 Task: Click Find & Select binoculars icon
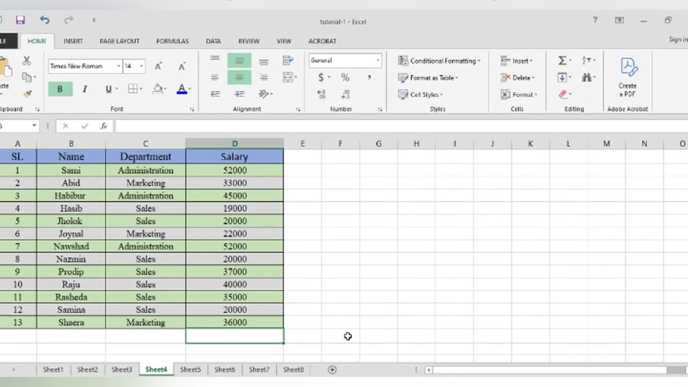[586, 77]
